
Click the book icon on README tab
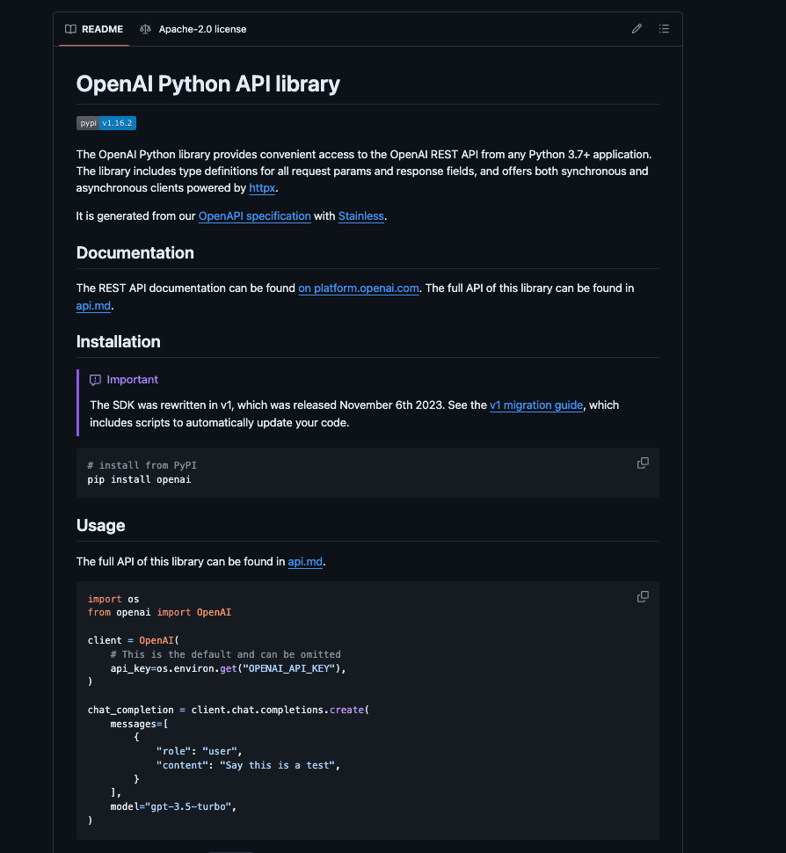(x=70, y=29)
